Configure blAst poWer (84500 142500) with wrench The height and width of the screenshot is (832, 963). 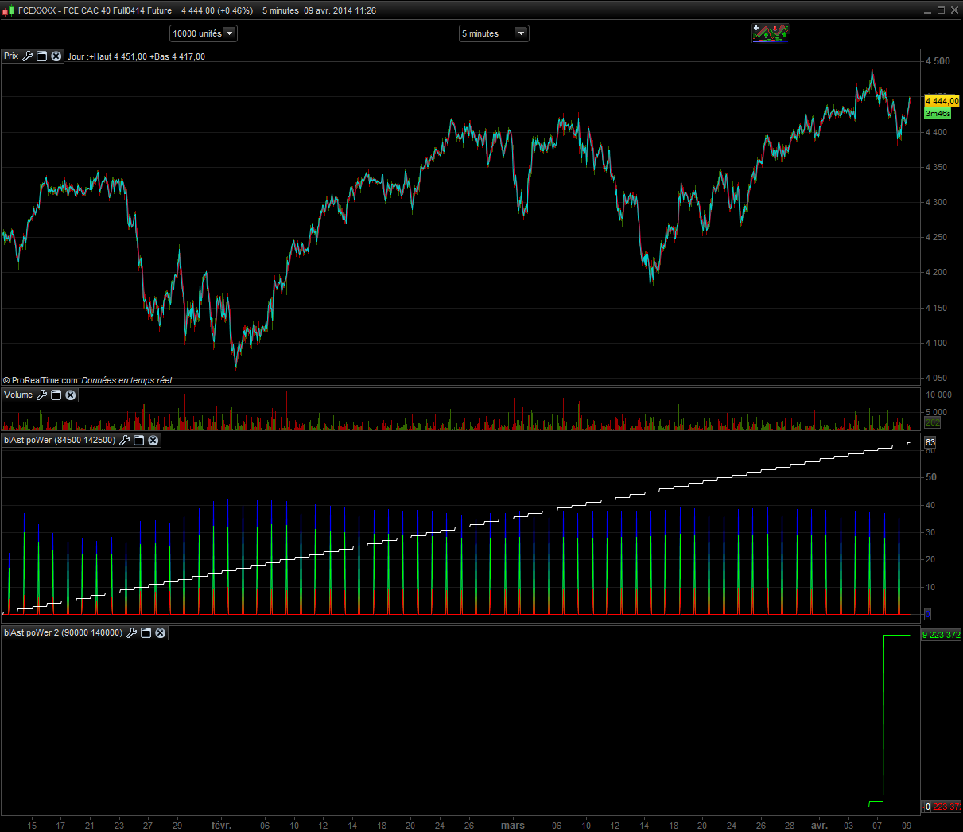[125, 440]
